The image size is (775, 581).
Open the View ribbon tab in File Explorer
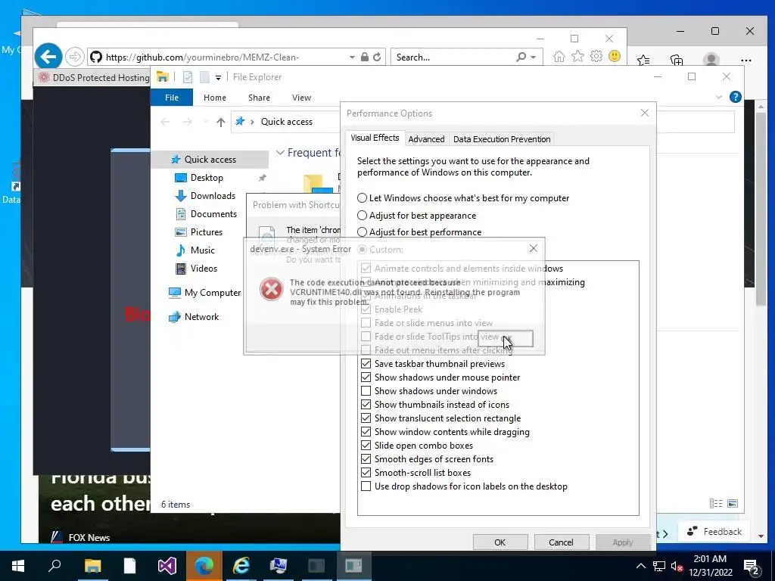[x=301, y=98]
